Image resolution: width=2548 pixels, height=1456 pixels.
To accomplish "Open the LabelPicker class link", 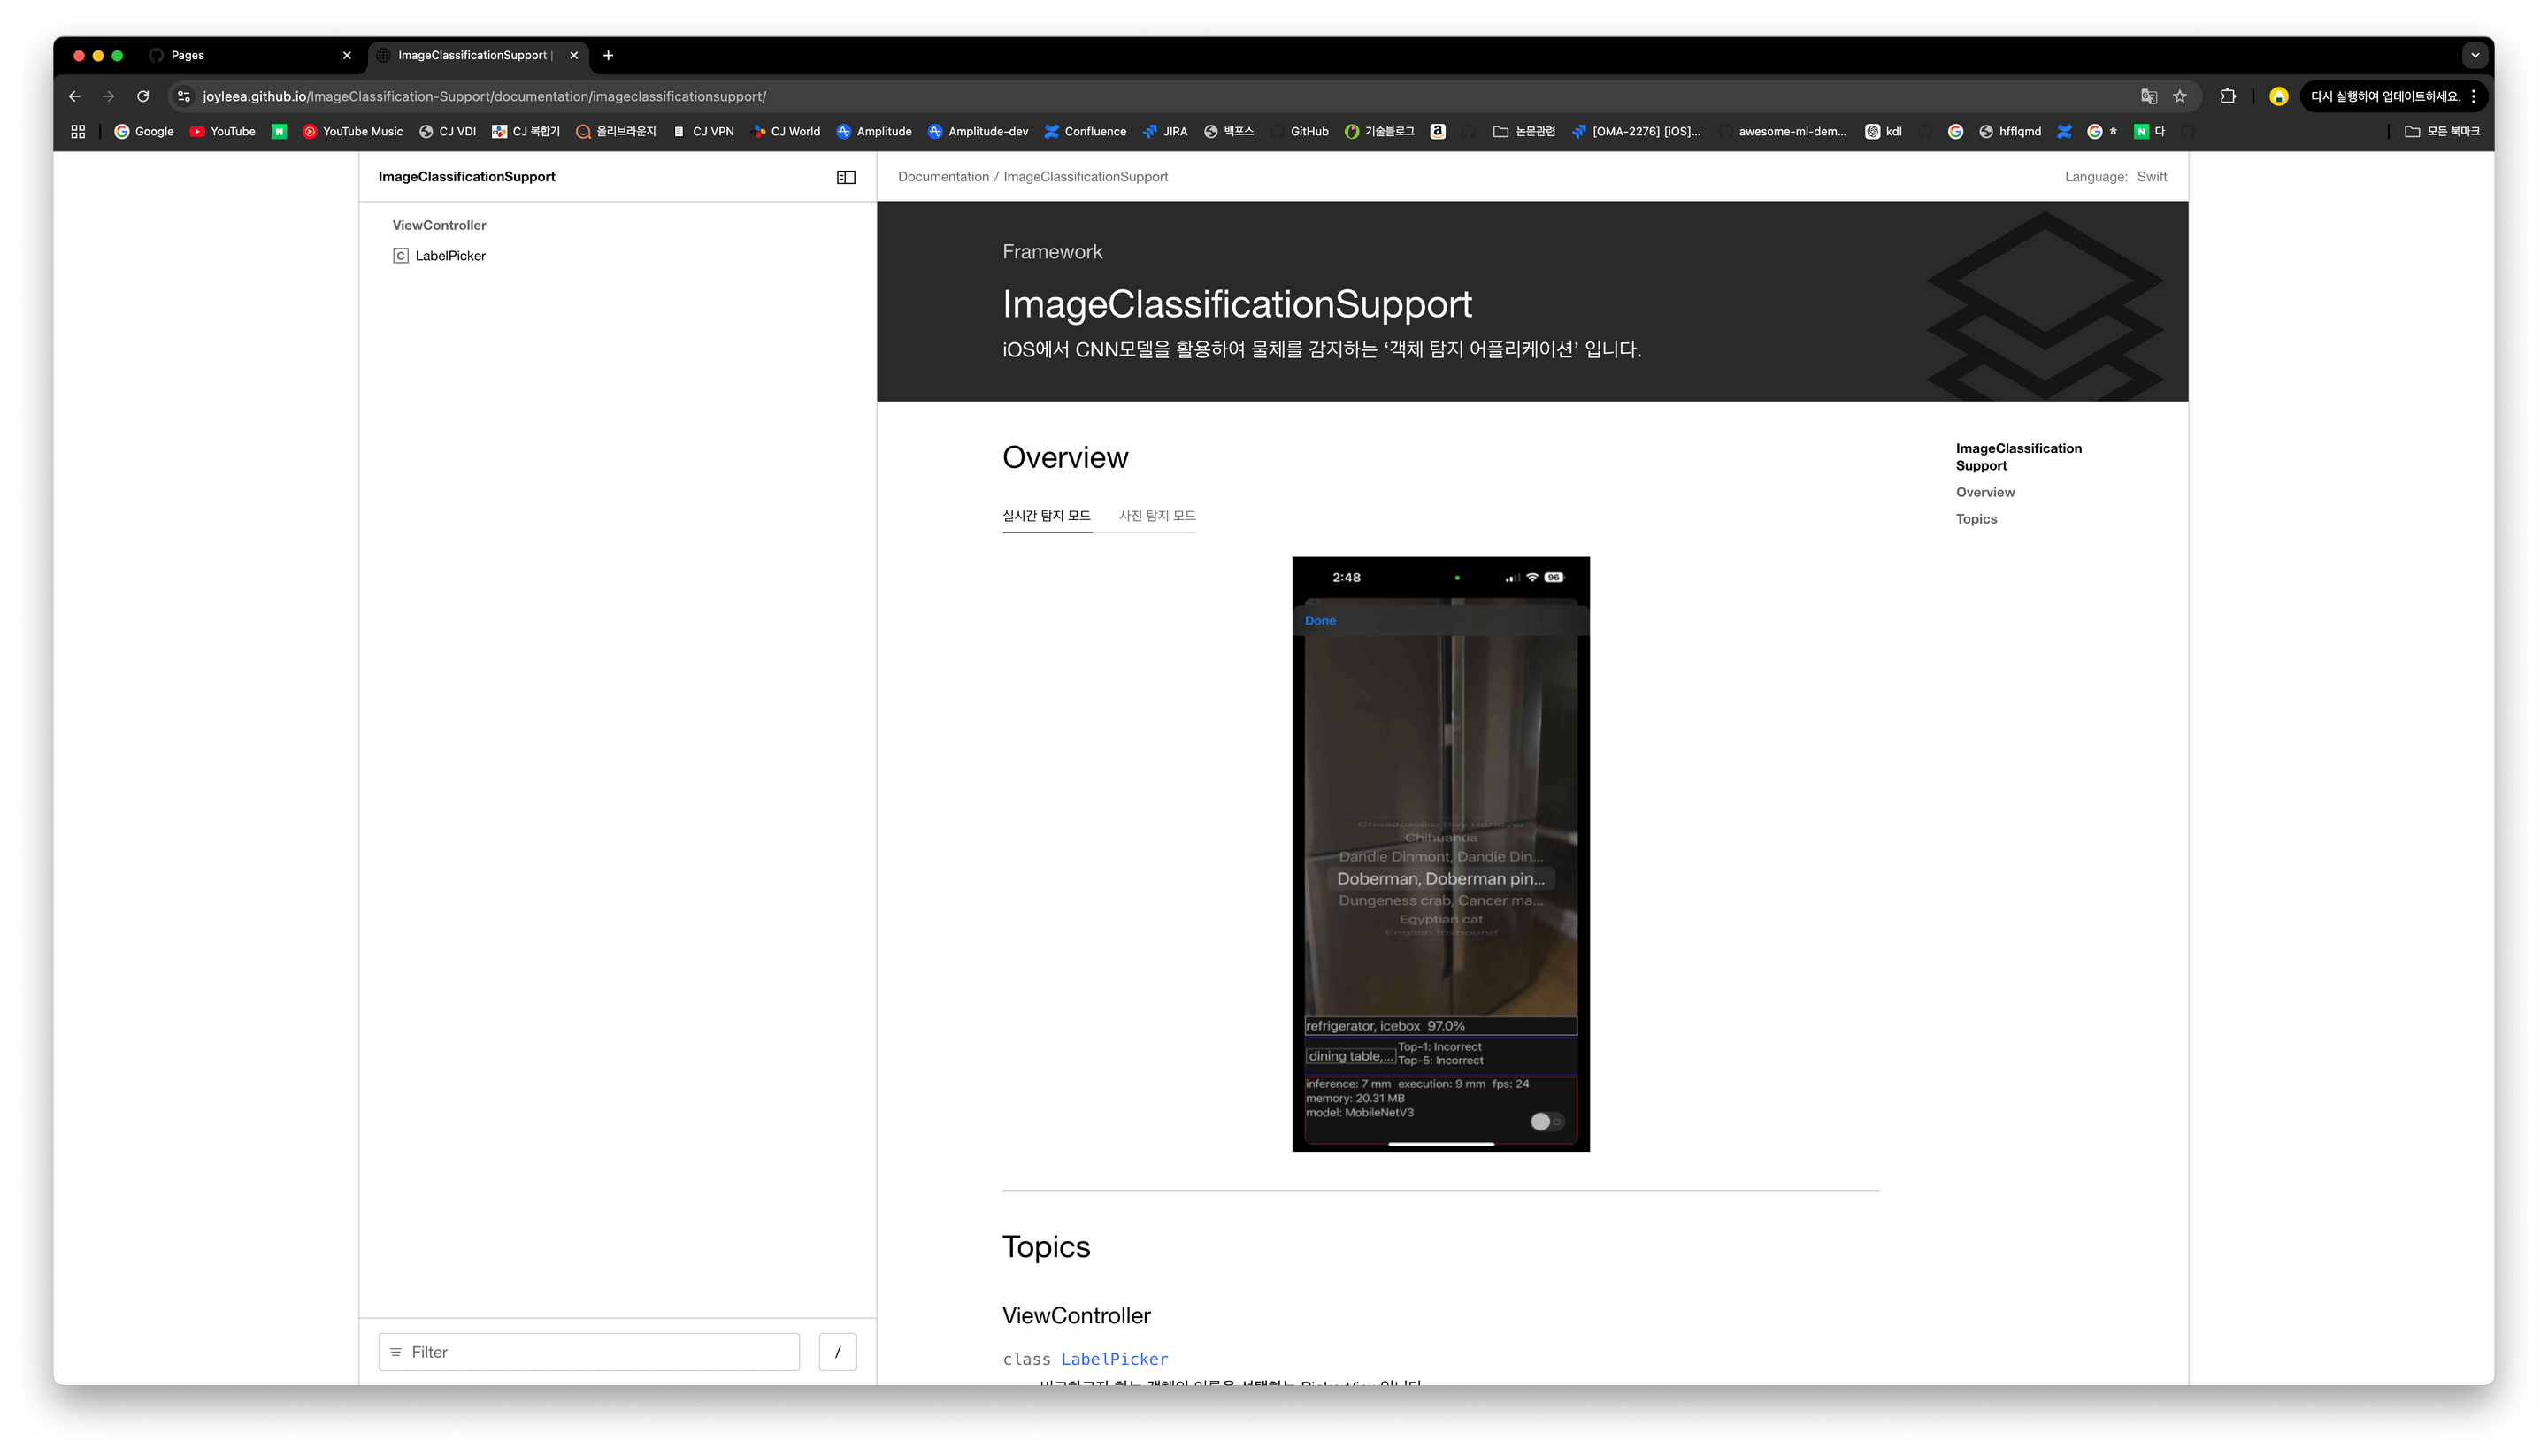I will pos(1114,1359).
